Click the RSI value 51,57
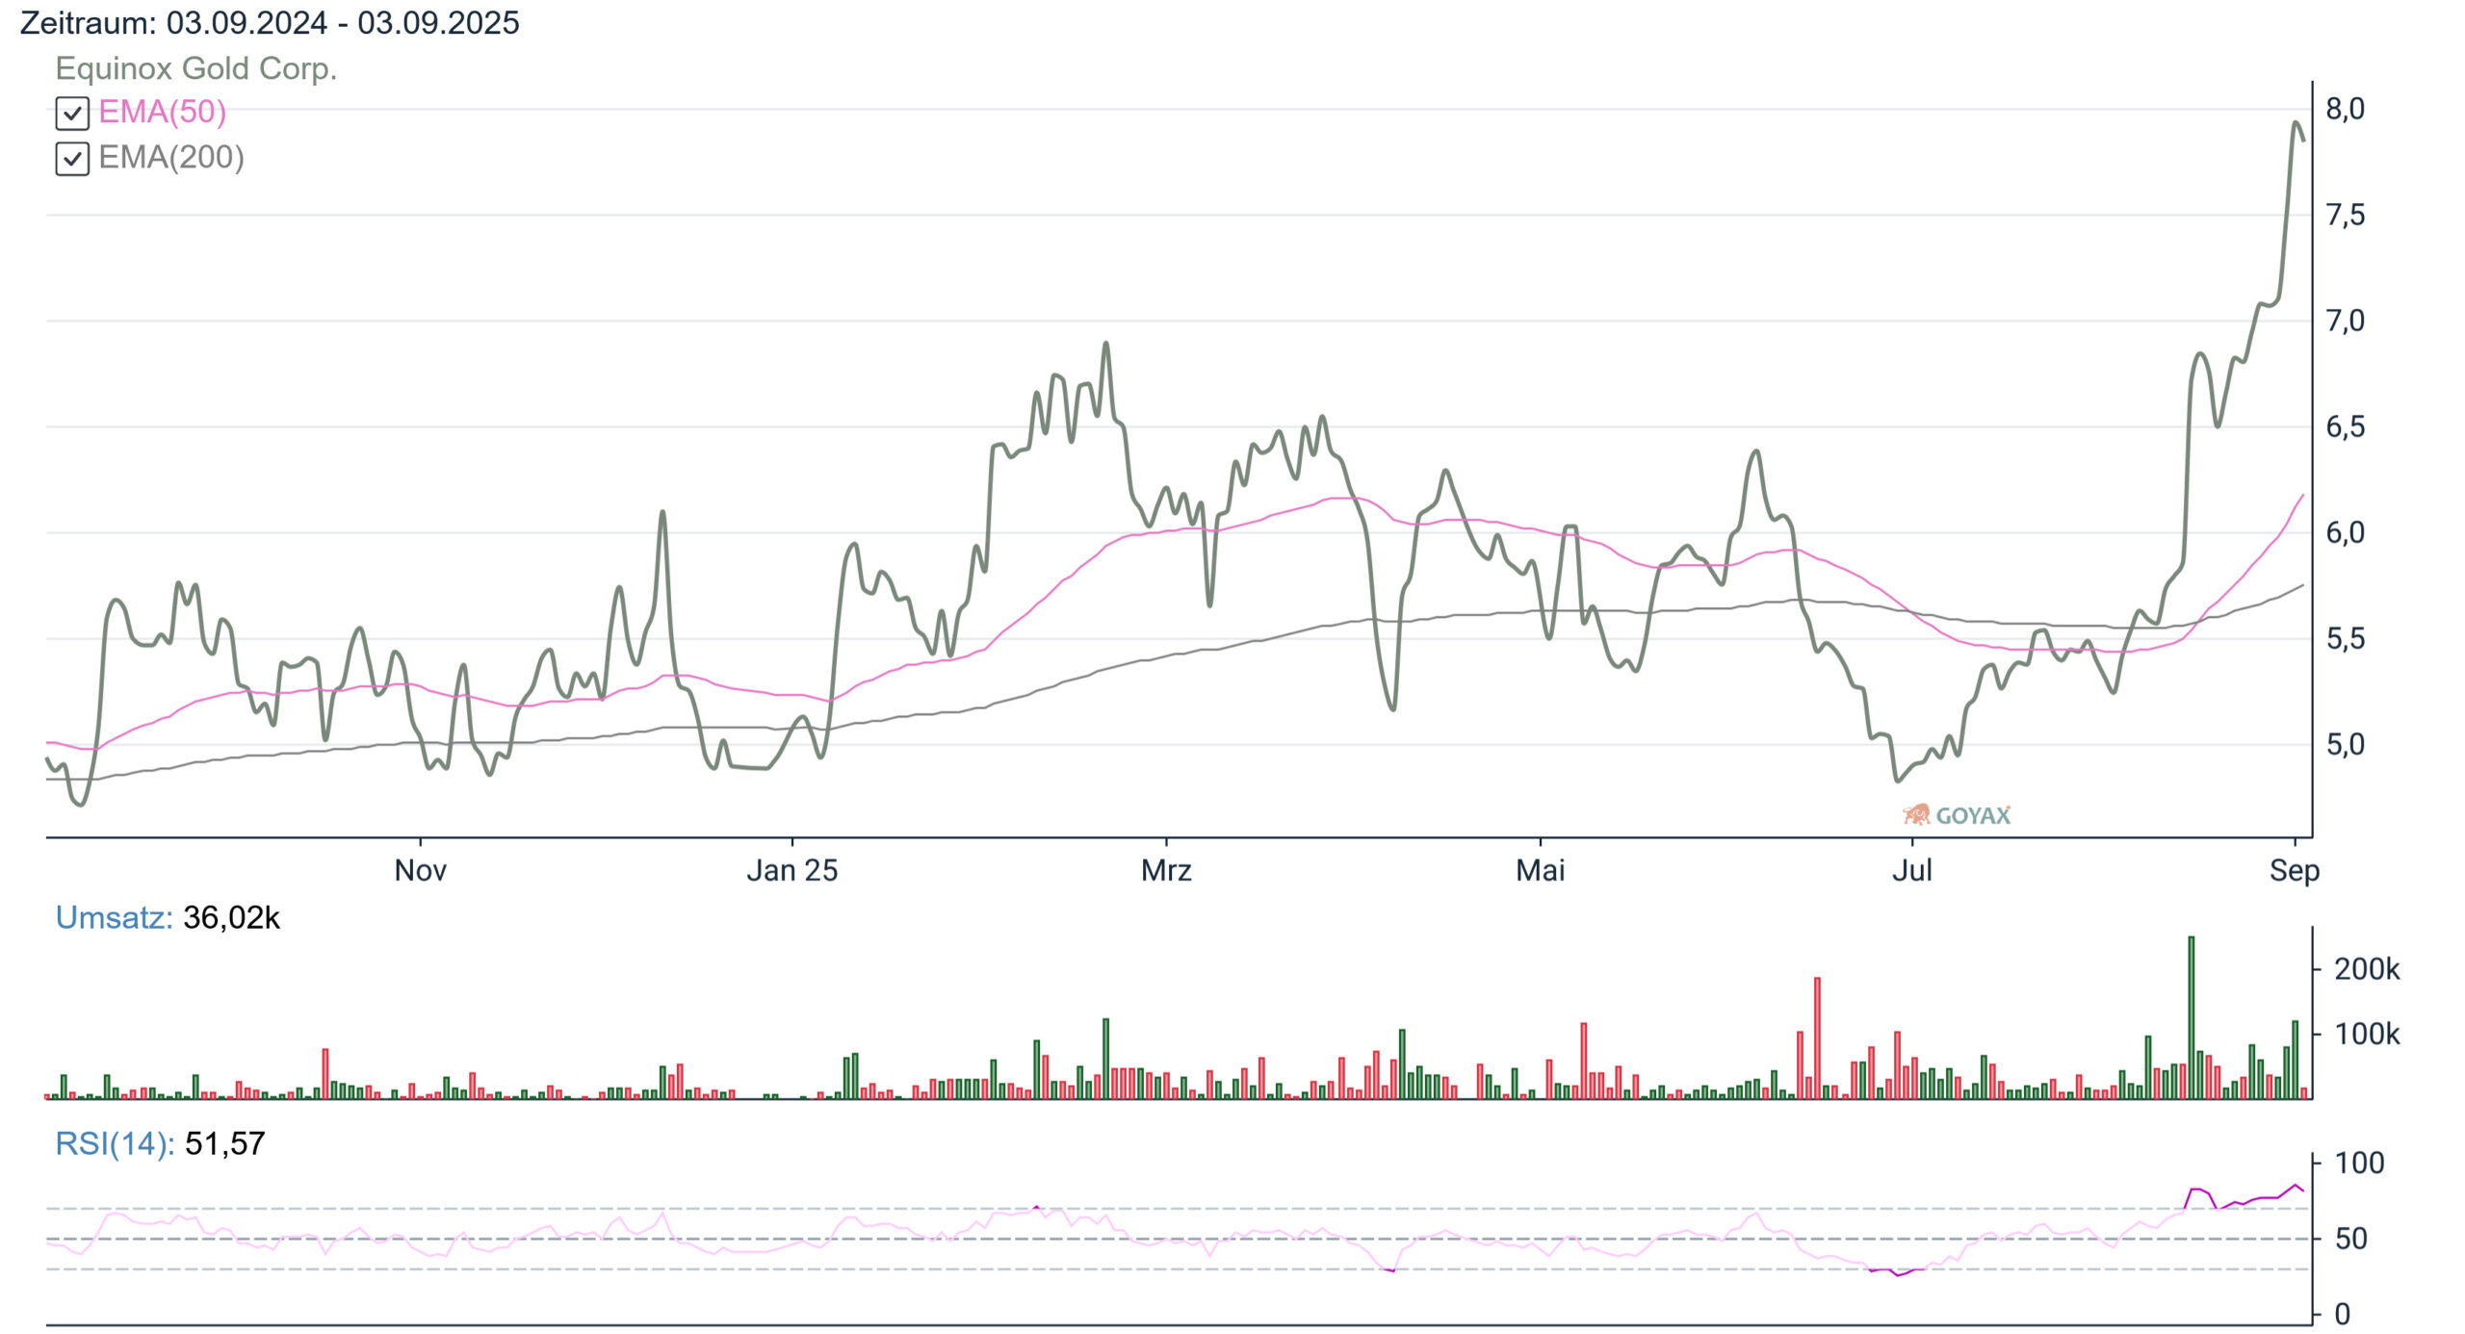 [x=224, y=1143]
